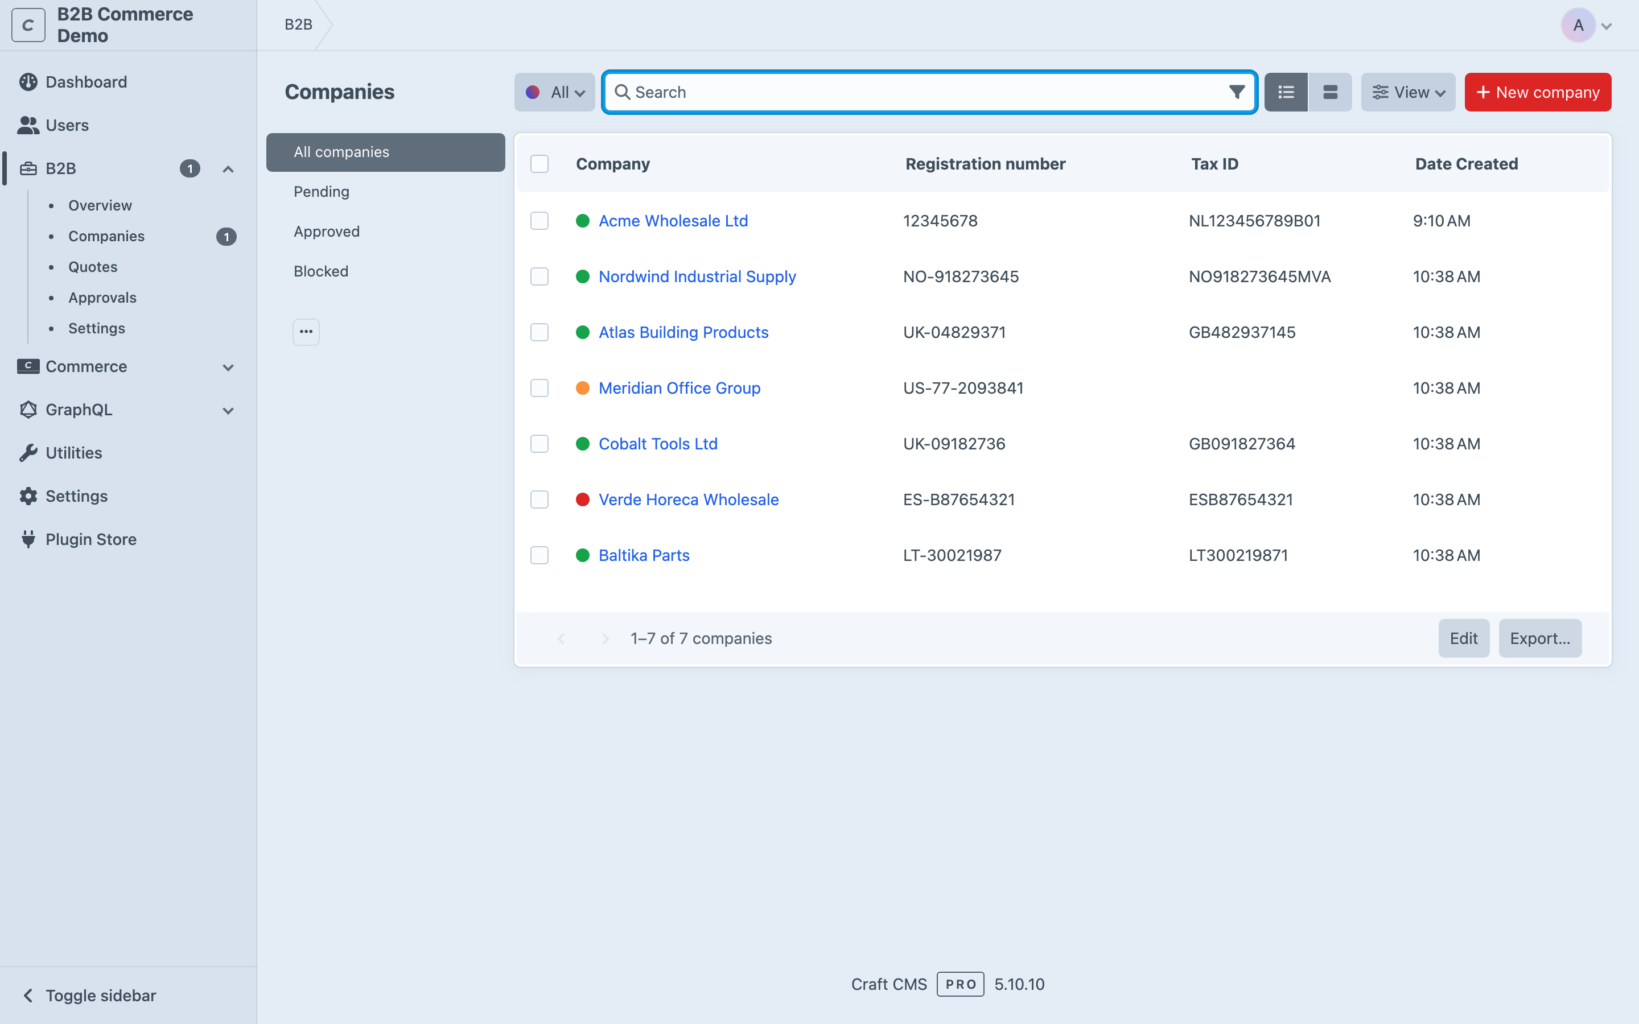Filter by Pending companies
The image size is (1639, 1024).
385,192
